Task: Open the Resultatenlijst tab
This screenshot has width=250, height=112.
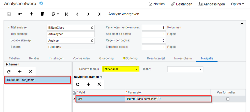Action: [156, 58]
